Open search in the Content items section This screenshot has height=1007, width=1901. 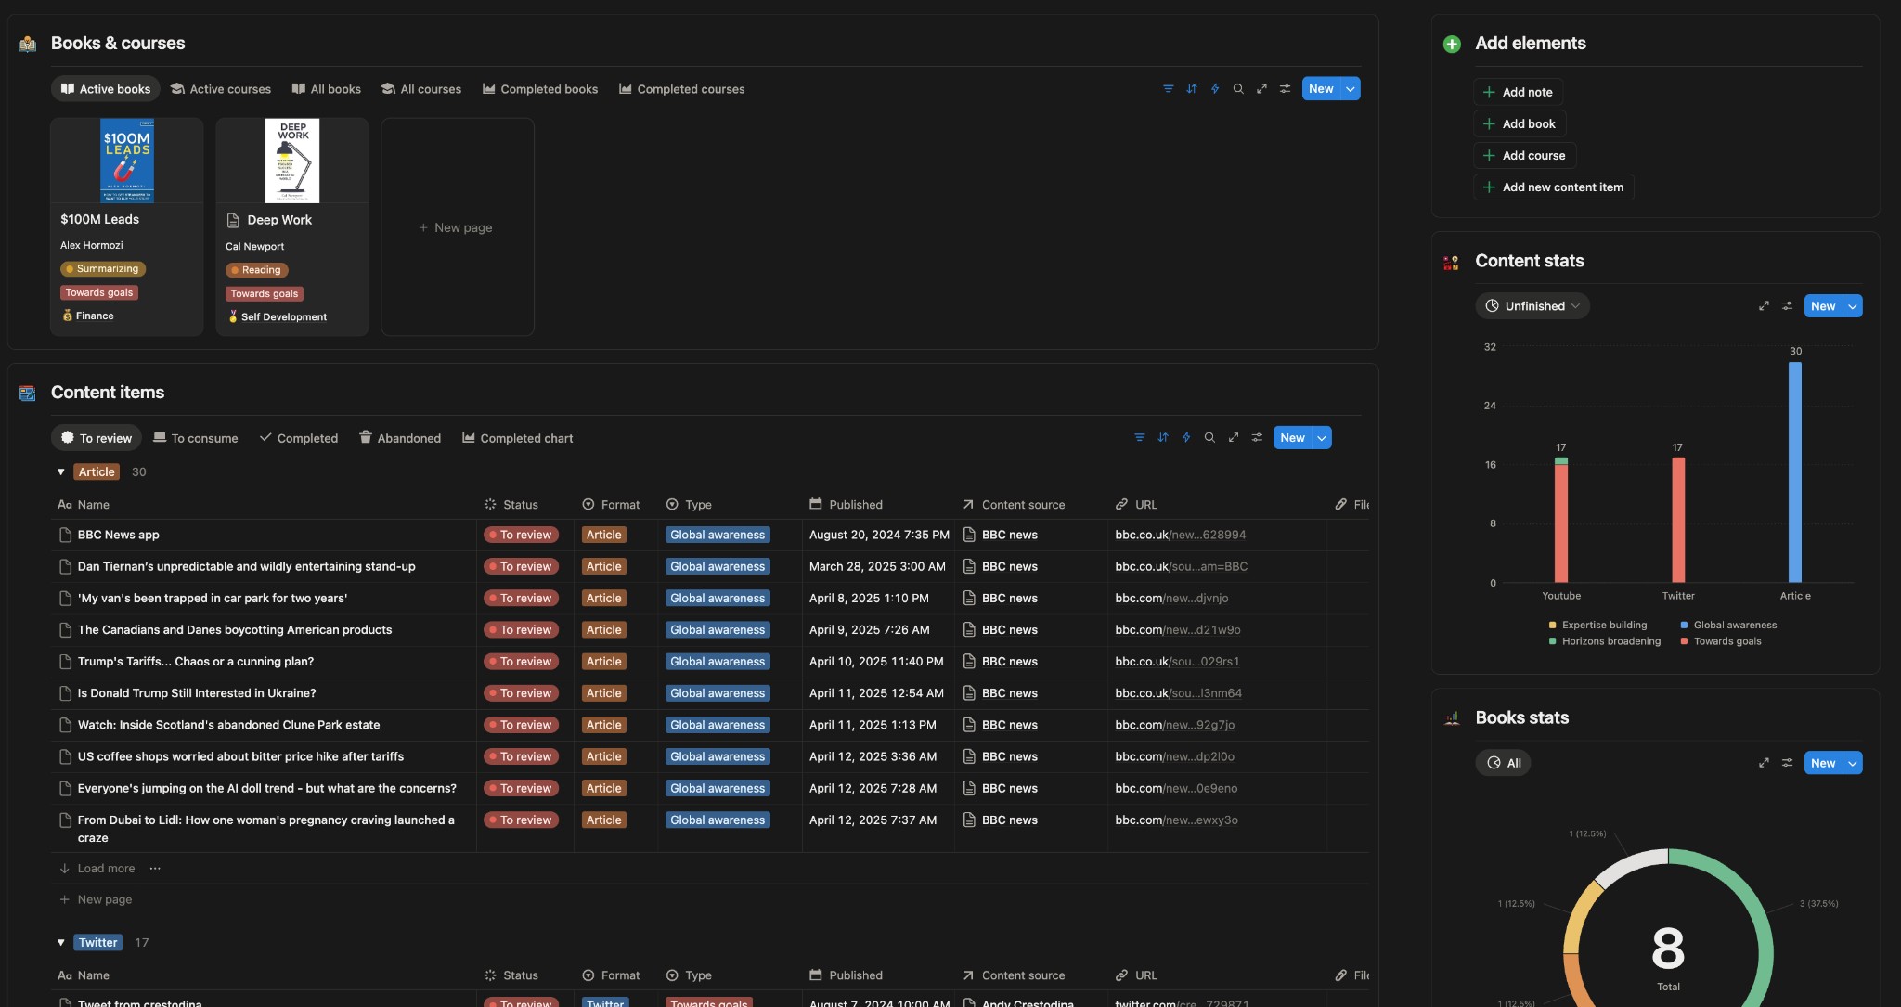(x=1209, y=437)
